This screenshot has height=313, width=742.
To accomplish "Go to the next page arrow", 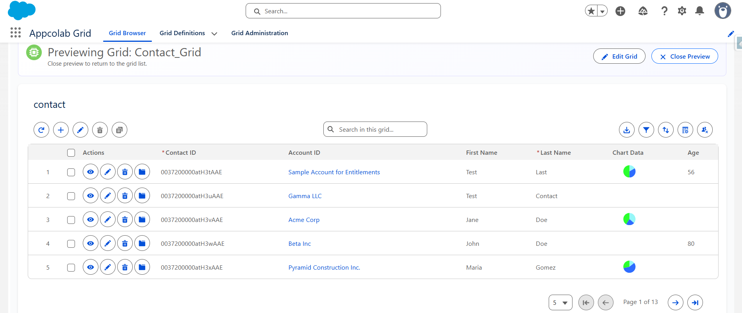I will 676,302.
